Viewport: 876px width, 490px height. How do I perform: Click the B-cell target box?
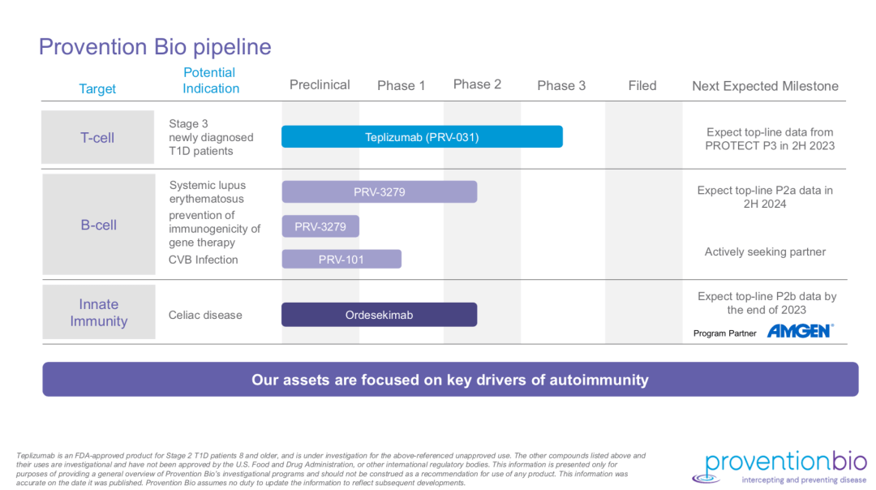pos(98,225)
